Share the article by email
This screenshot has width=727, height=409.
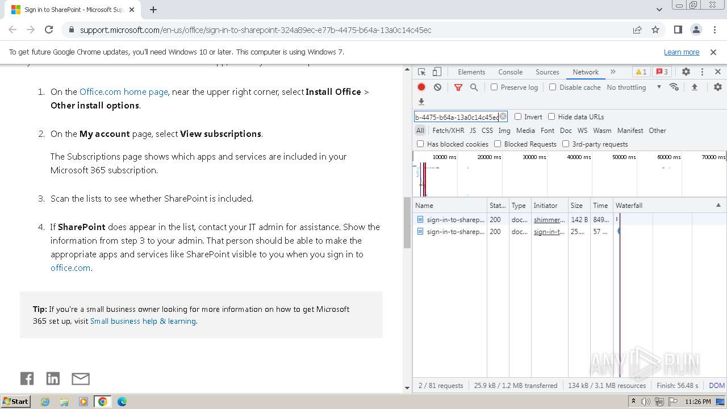(x=81, y=378)
